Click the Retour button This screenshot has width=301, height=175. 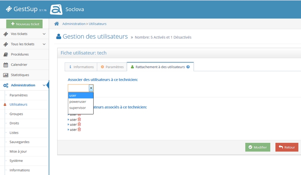pyautogui.click(x=287, y=147)
